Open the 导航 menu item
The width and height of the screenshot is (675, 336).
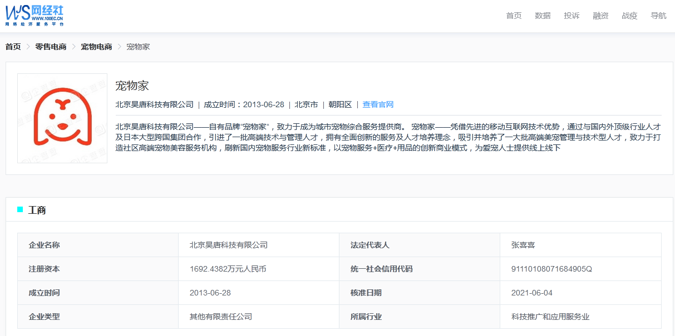tap(658, 16)
